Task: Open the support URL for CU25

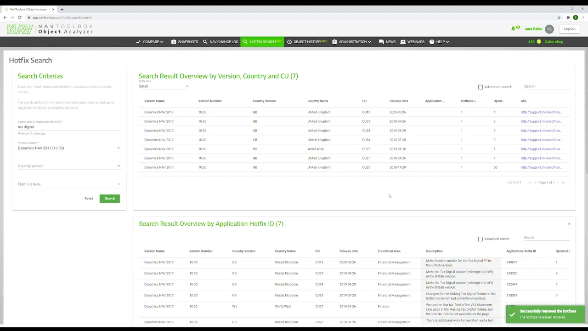Action: tap(541, 167)
